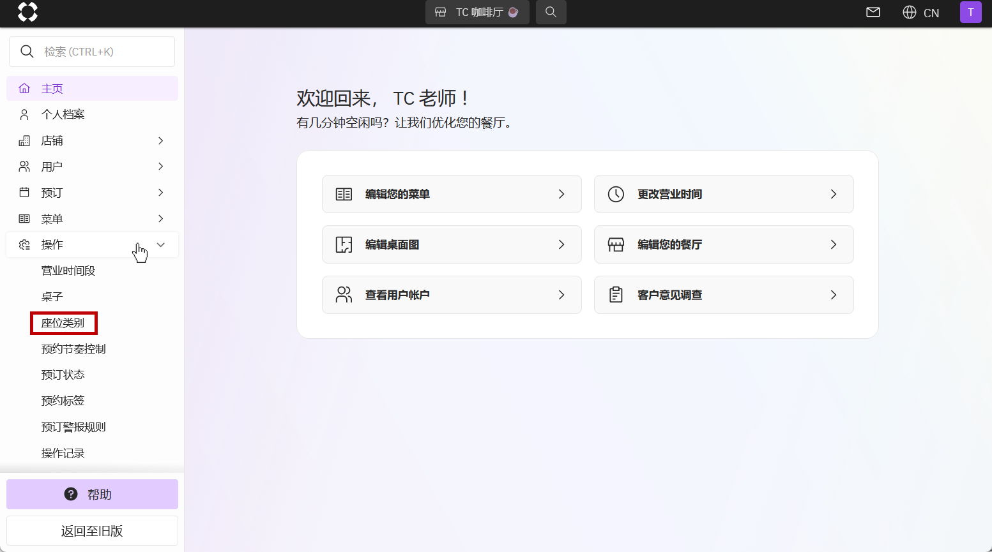The image size is (992, 552).
Task: Click the arrow on 编辑您的餐厅 card
Action: (x=834, y=244)
